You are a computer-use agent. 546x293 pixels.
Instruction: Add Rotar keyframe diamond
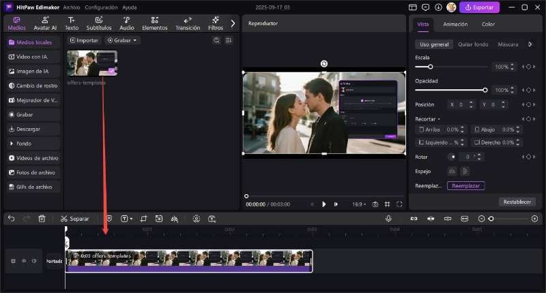[528, 157]
